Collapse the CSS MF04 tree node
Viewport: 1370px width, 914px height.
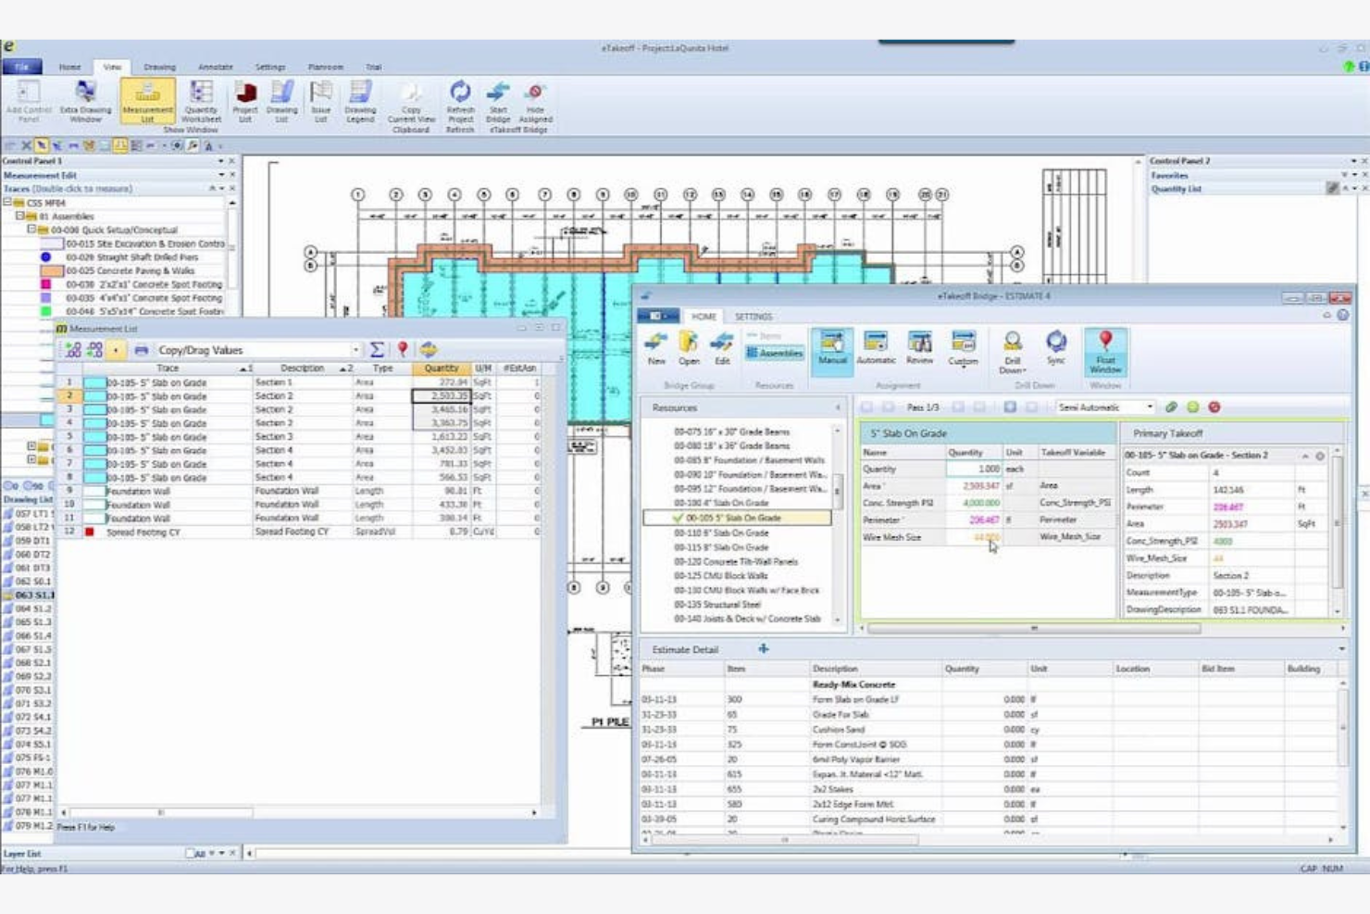[x=6, y=202]
